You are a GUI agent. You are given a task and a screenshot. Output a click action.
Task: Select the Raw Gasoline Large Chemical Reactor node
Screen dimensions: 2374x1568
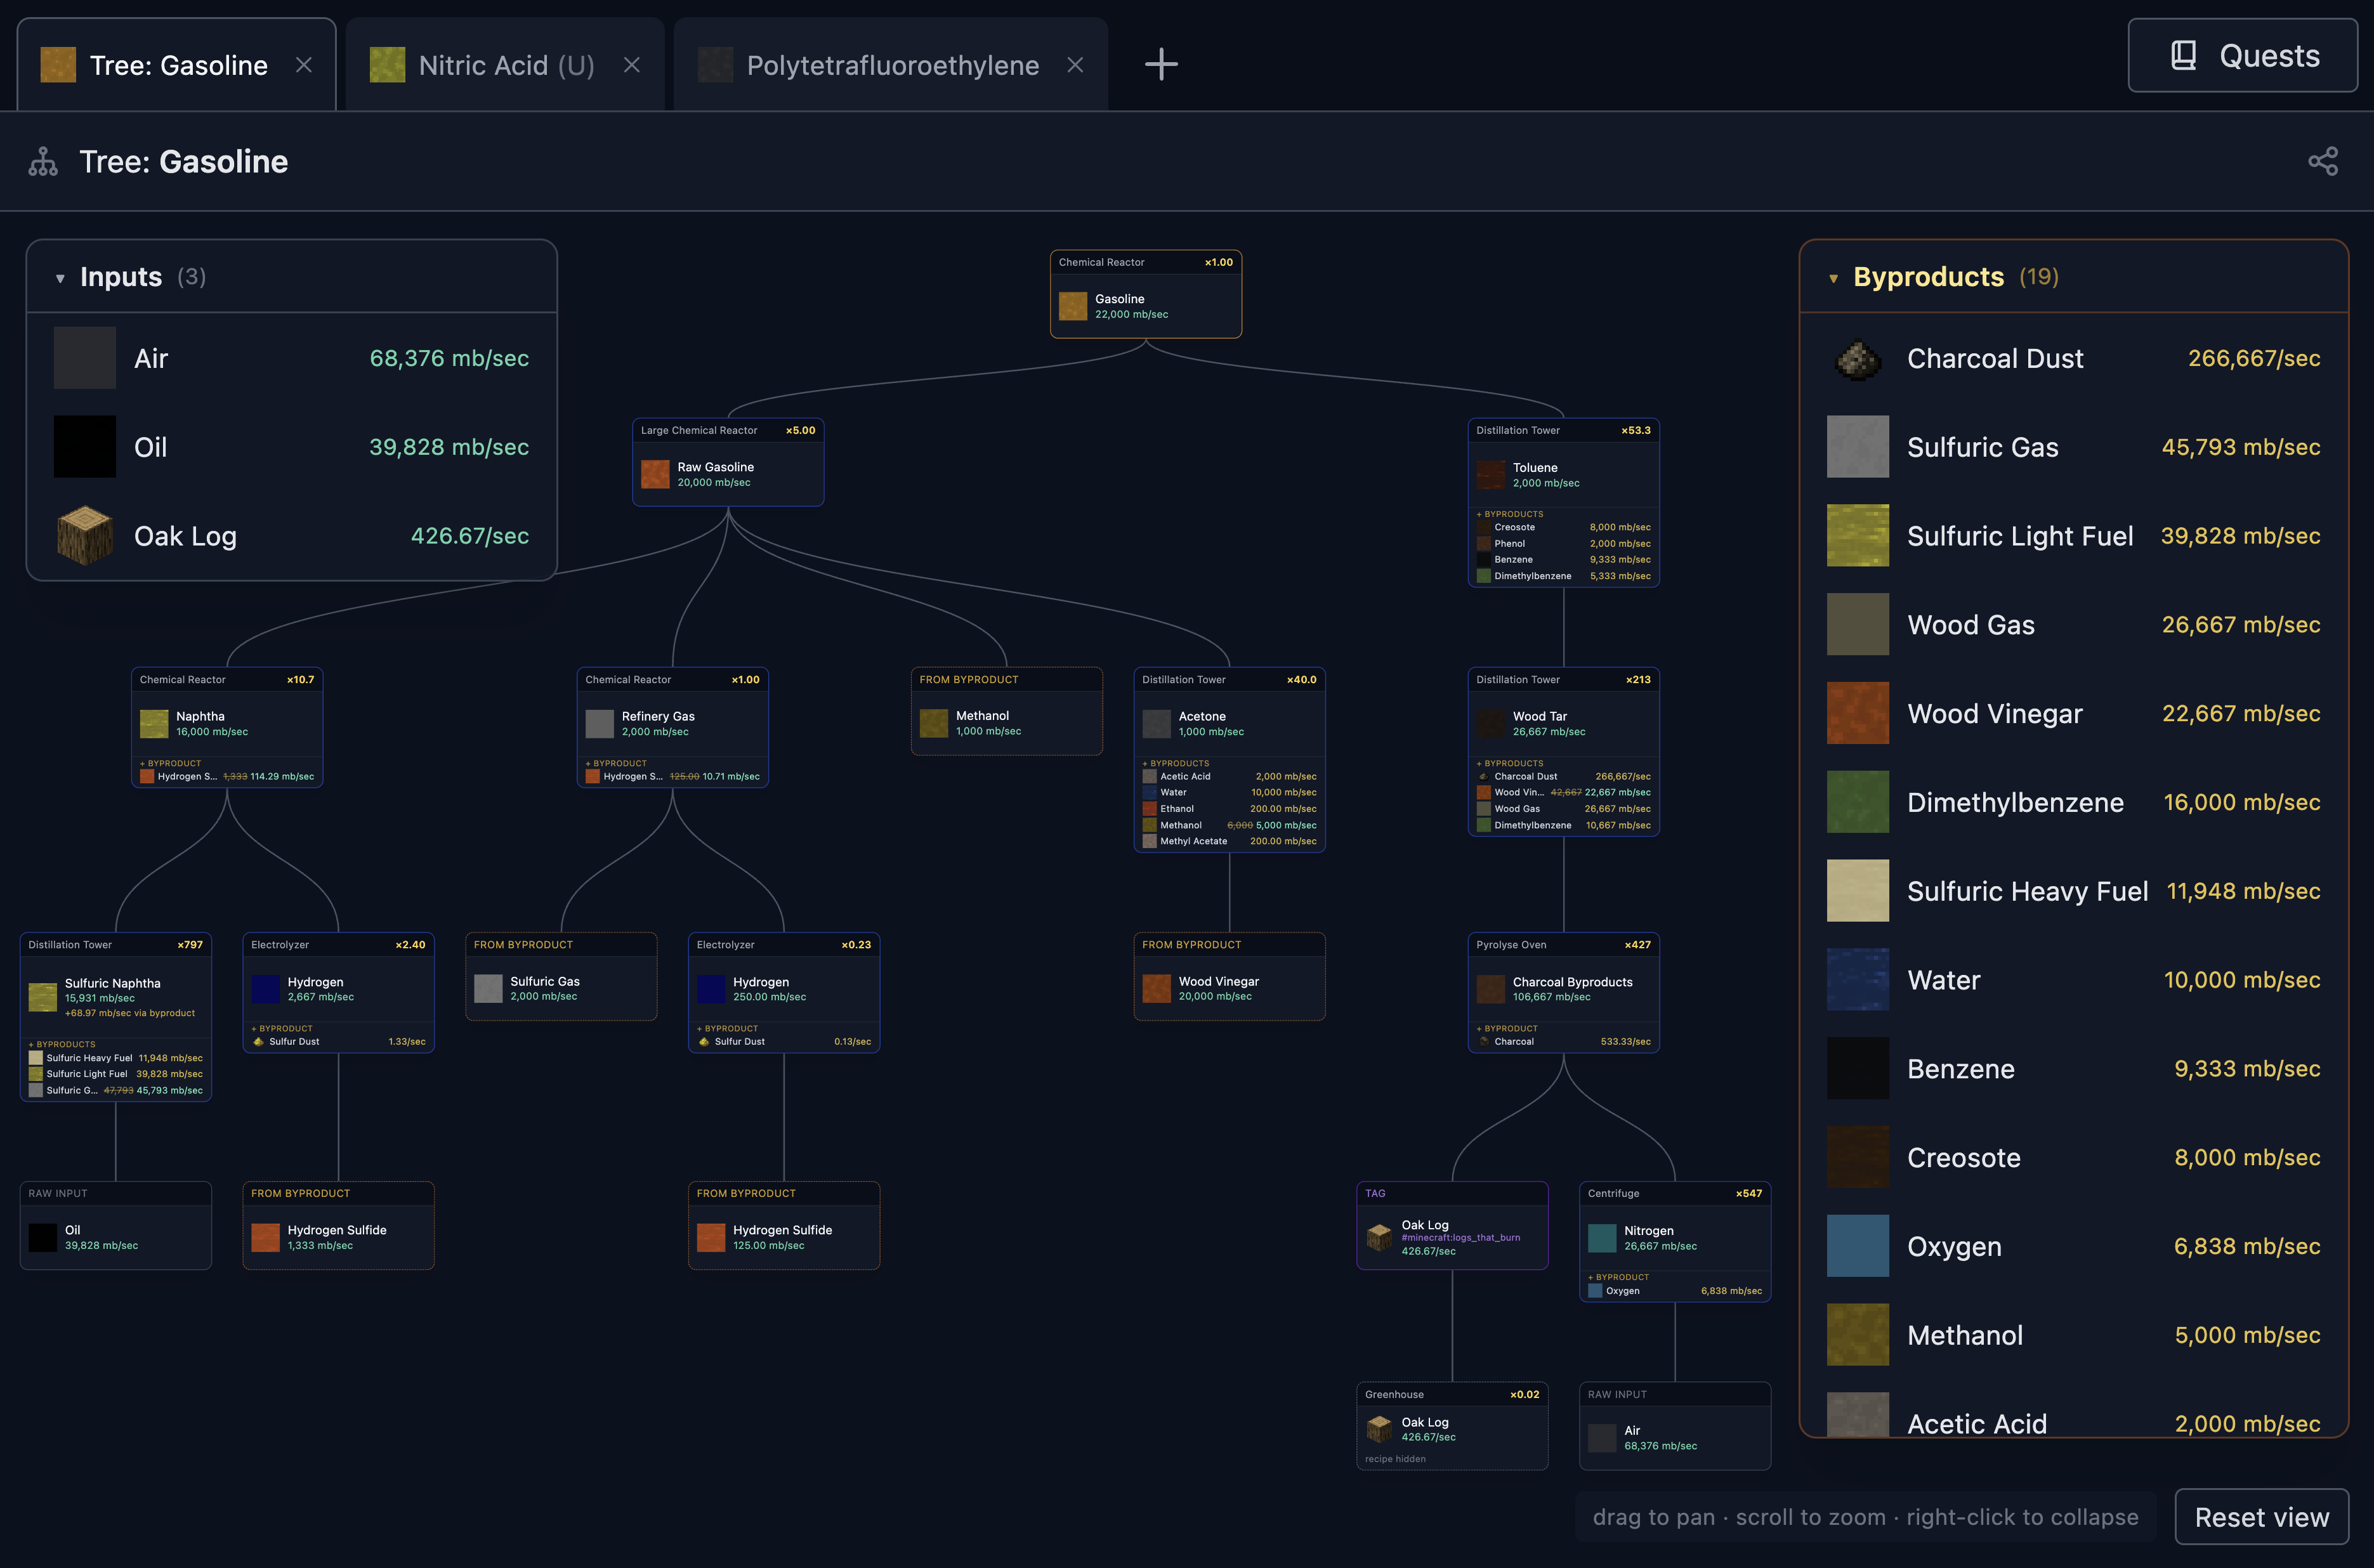pos(728,462)
